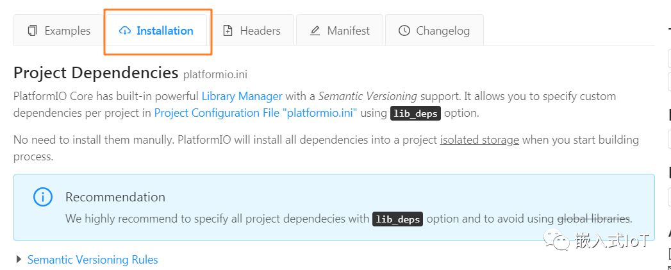Open the Project Configuration File link
This screenshot has width=671, height=270.
coord(255,113)
